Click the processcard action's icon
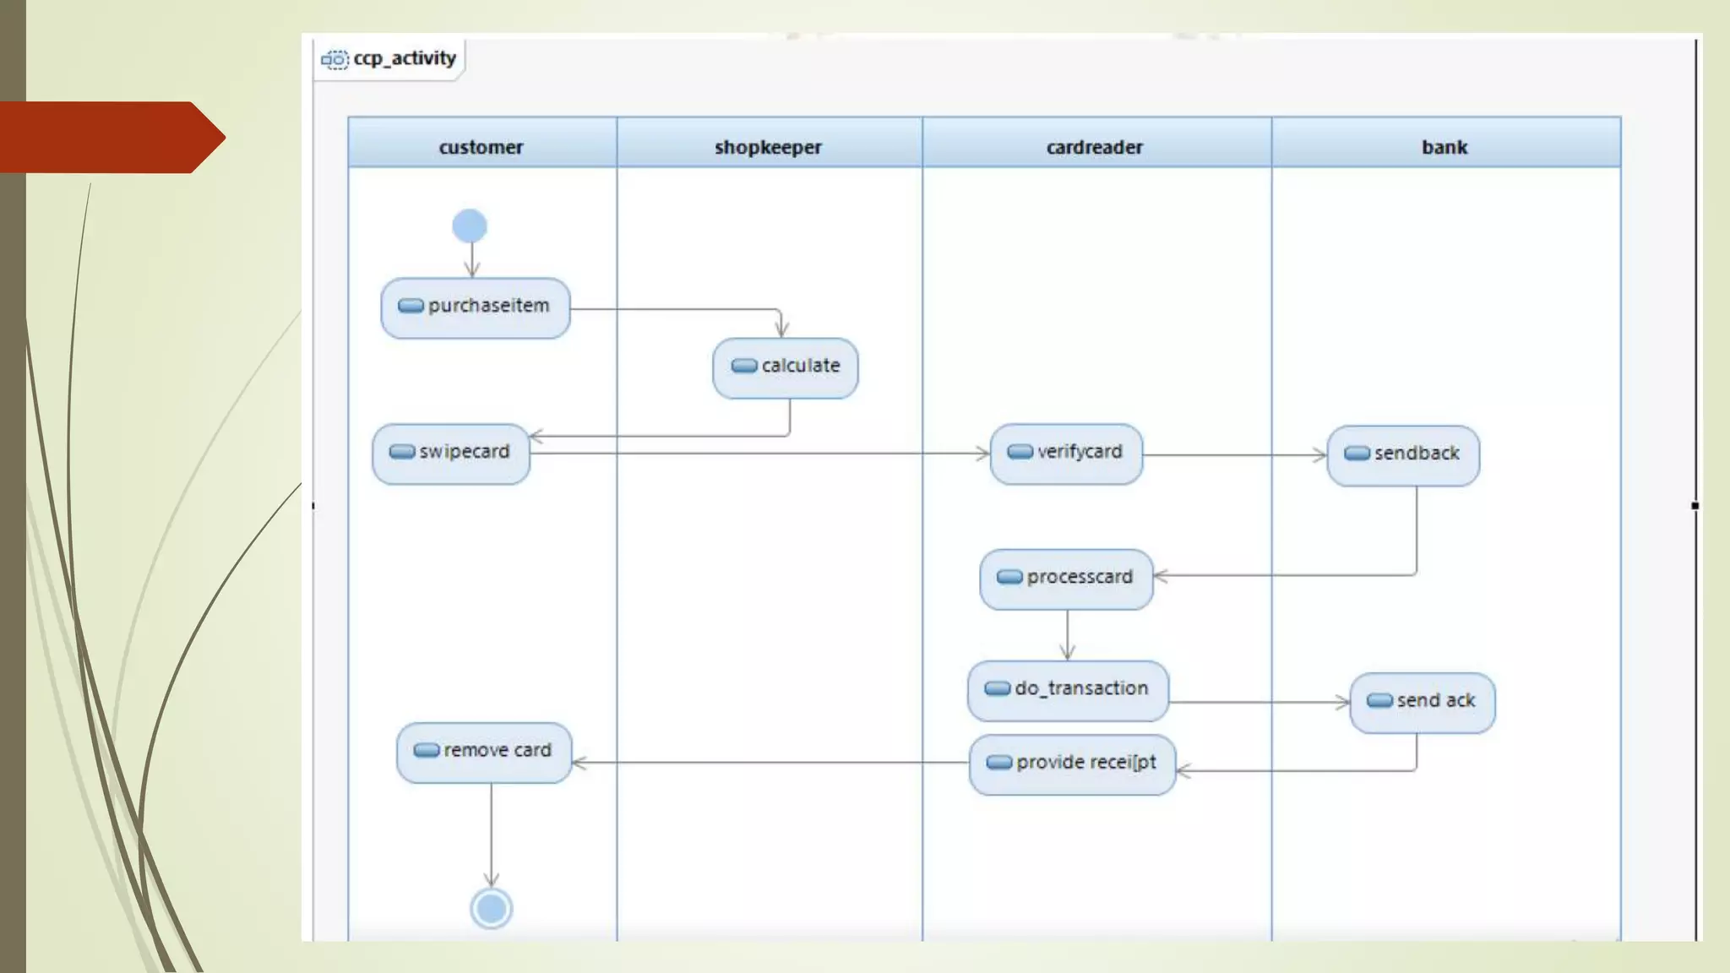Image resolution: width=1730 pixels, height=973 pixels. coord(1009,577)
